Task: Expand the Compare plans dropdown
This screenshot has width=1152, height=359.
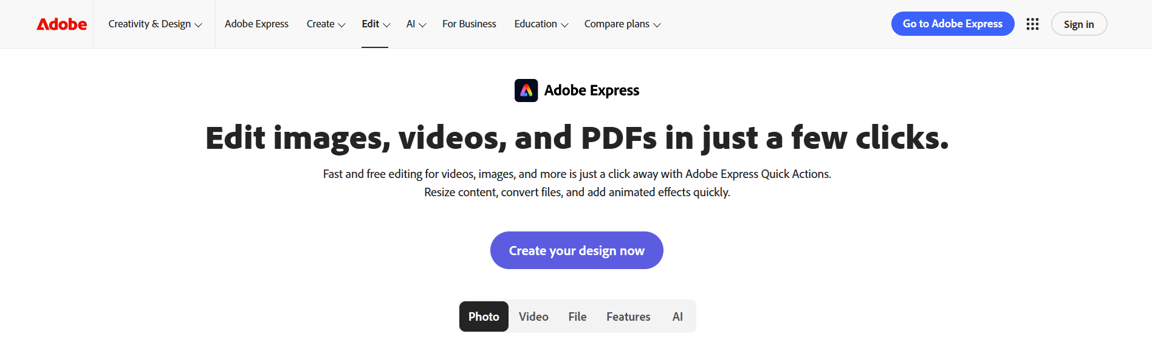Action: point(622,24)
